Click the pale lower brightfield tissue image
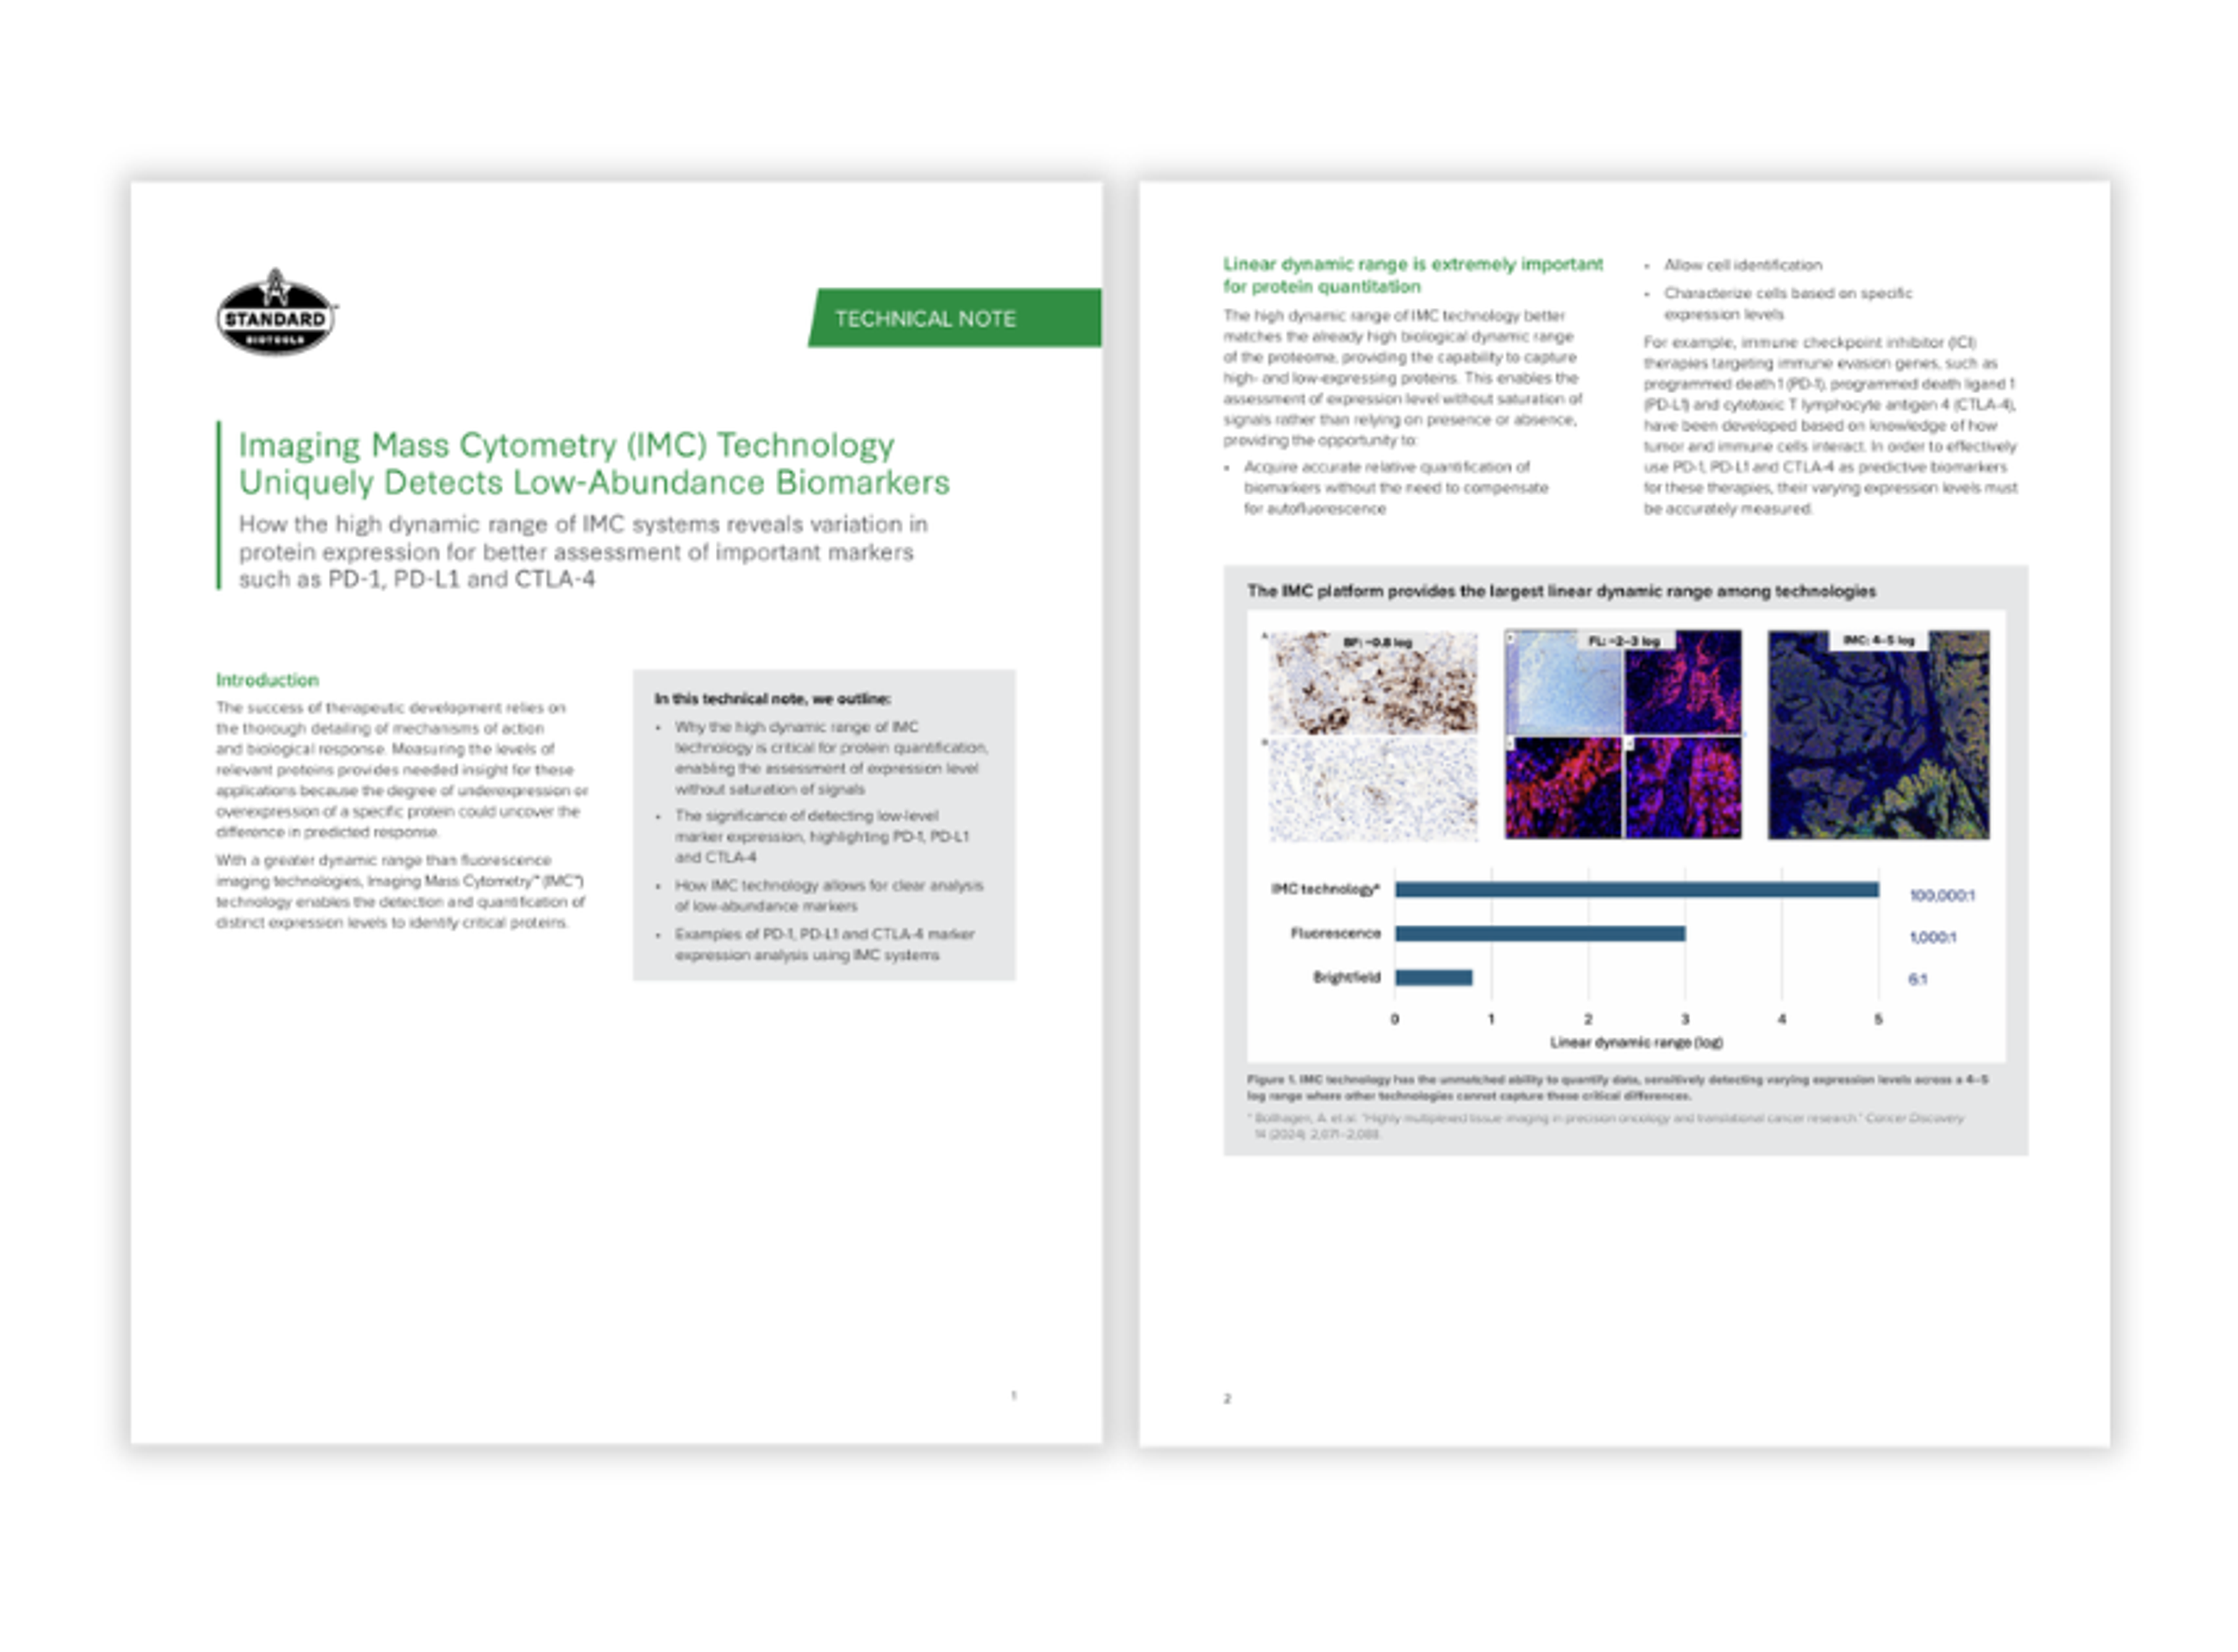The image size is (2238, 1652). click(1373, 790)
